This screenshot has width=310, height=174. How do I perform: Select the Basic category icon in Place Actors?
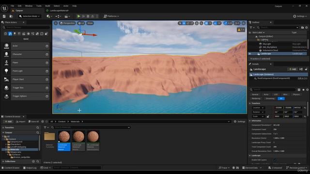pos(10,34)
